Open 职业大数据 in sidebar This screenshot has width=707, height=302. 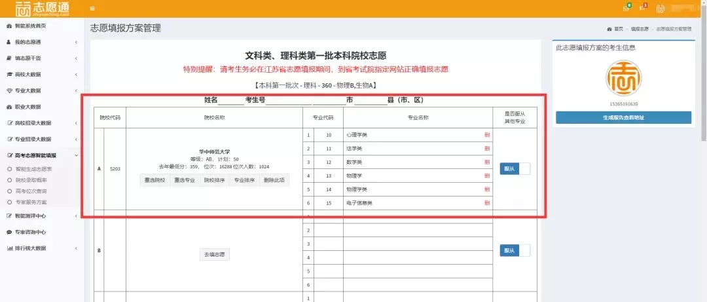tap(27, 107)
